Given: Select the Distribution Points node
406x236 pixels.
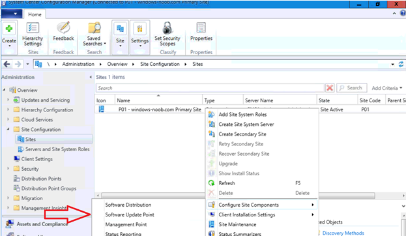Looking at the screenshot, I should pyautogui.click(x=41, y=179).
